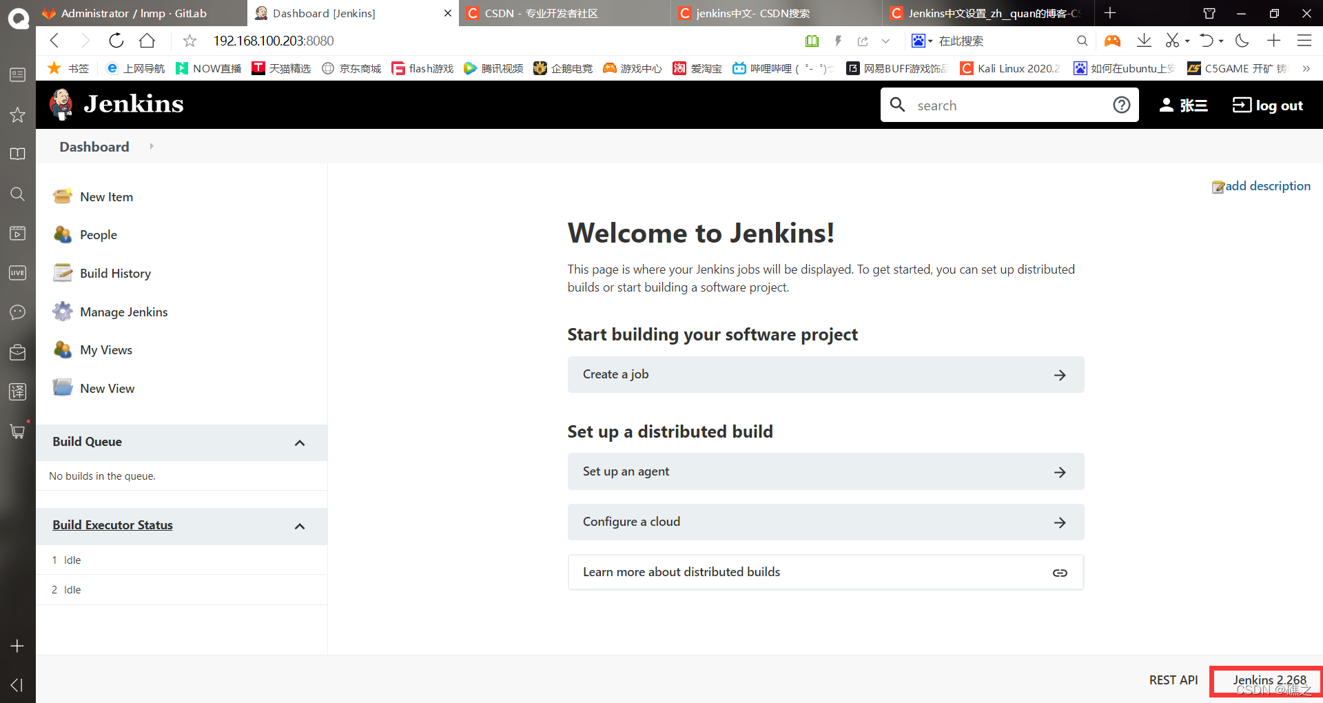Click the Manage Jenkins gear icon

point(63,312)
